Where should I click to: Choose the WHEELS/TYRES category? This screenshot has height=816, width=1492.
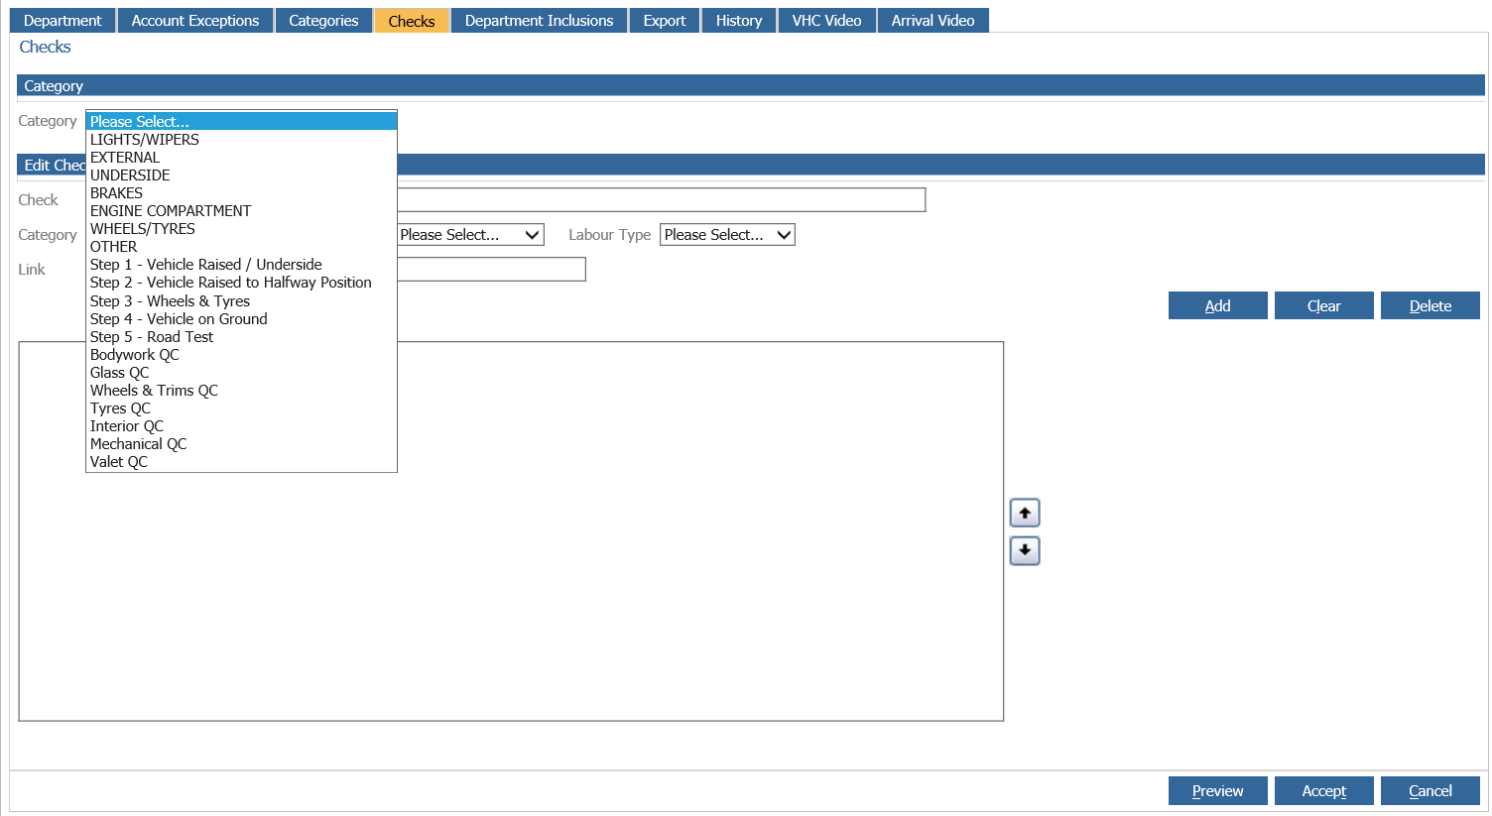point(241,228)
